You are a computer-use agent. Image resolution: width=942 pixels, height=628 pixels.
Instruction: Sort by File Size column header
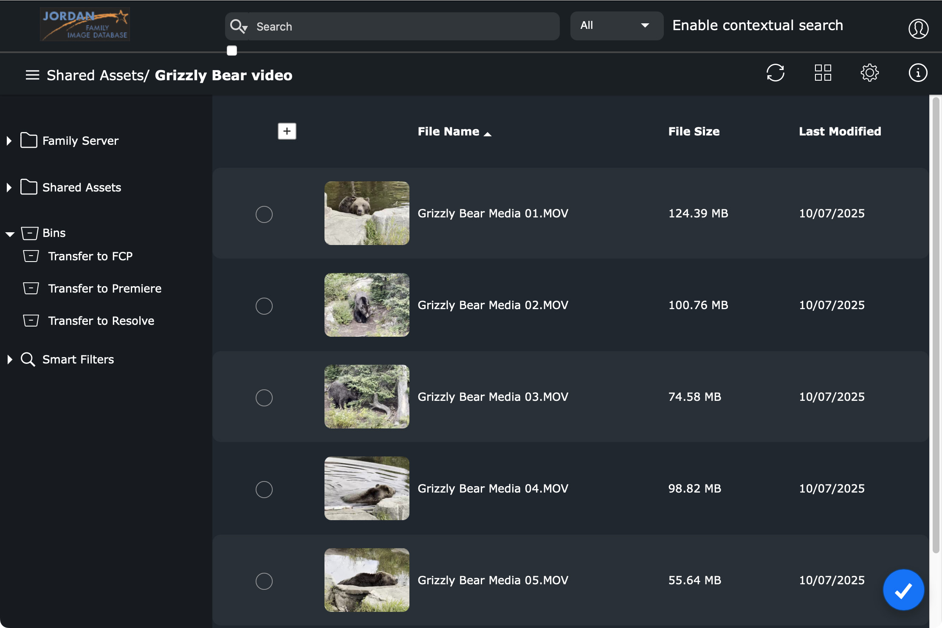694,132
